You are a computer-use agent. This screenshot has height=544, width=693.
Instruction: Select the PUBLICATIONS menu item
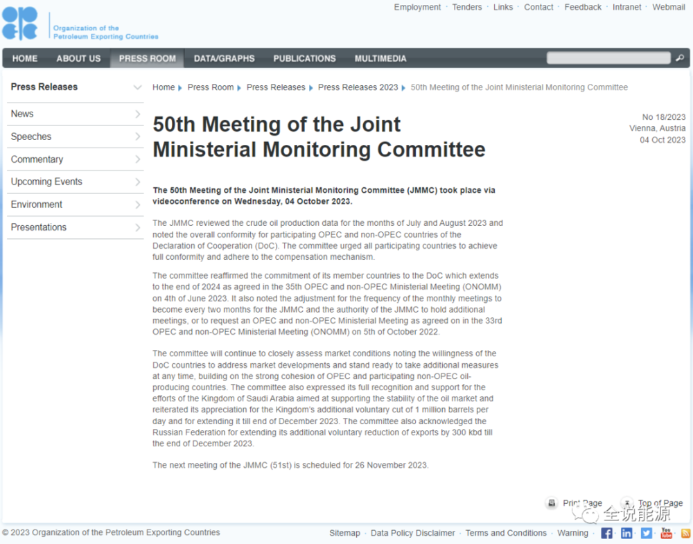click(304, 58)
